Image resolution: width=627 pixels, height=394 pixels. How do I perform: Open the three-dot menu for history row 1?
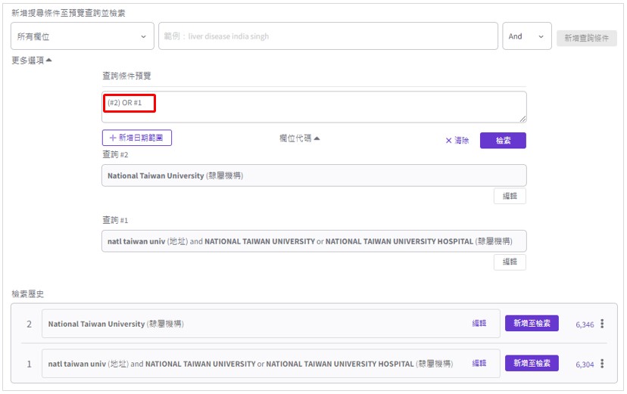(x=602, y=364)
